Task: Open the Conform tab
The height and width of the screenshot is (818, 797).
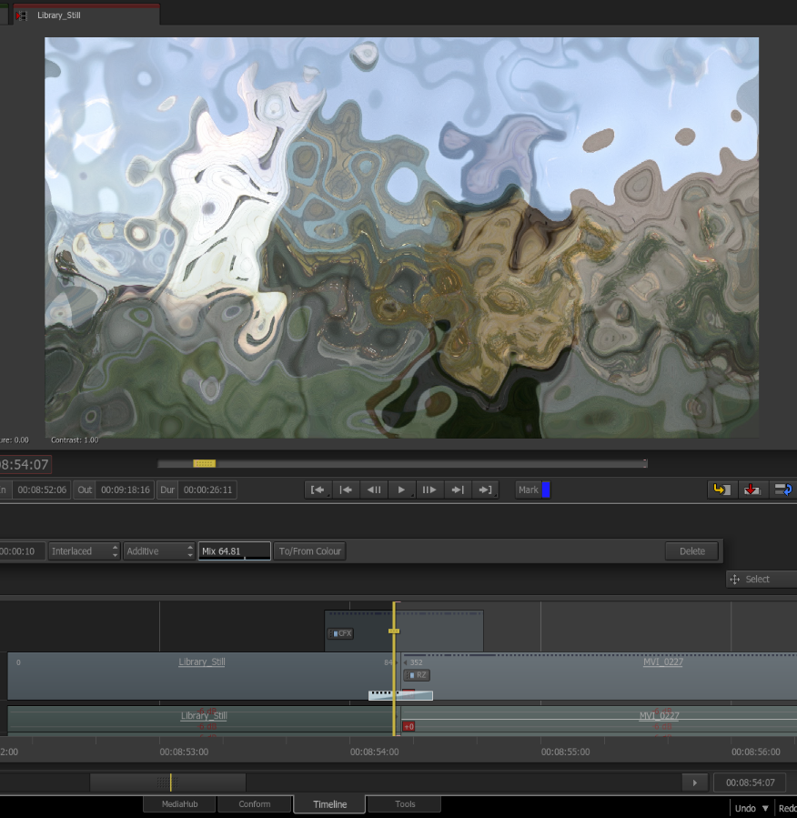Action: [x=255, y=804]
